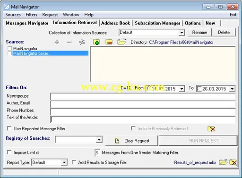Click the Delete collection button
Image resolution: width=242 pixels, height=178 pixels.
pyautogui.click(x=224, y=33)
